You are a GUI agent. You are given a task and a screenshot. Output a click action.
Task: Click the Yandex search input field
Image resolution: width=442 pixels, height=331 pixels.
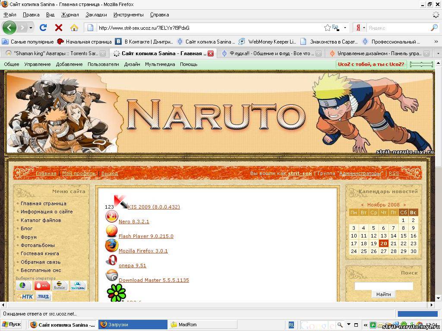tap(398, 28)
